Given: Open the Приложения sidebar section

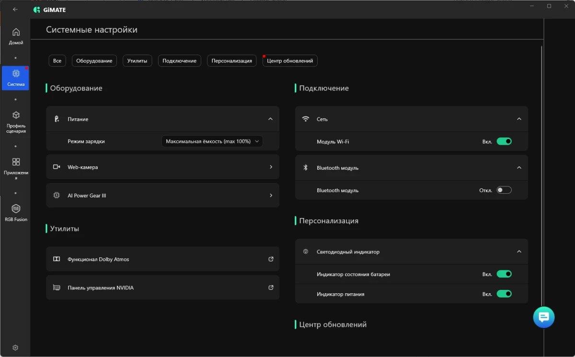Looking at the screenshot, I should click(16, 169).
